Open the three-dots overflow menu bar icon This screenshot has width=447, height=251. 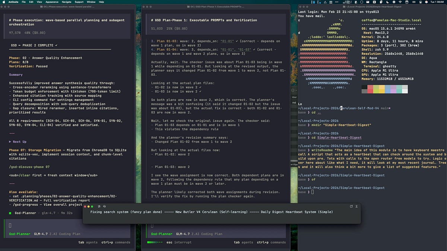pos(337,2)
